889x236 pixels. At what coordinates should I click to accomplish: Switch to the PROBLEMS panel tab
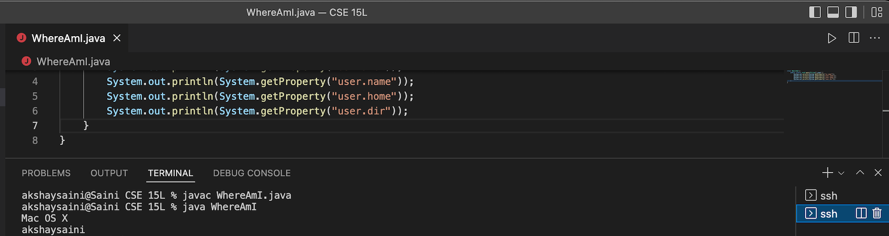pos(46,173)
